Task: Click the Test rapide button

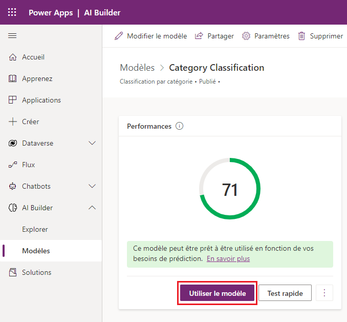Action: coord(285,293)
